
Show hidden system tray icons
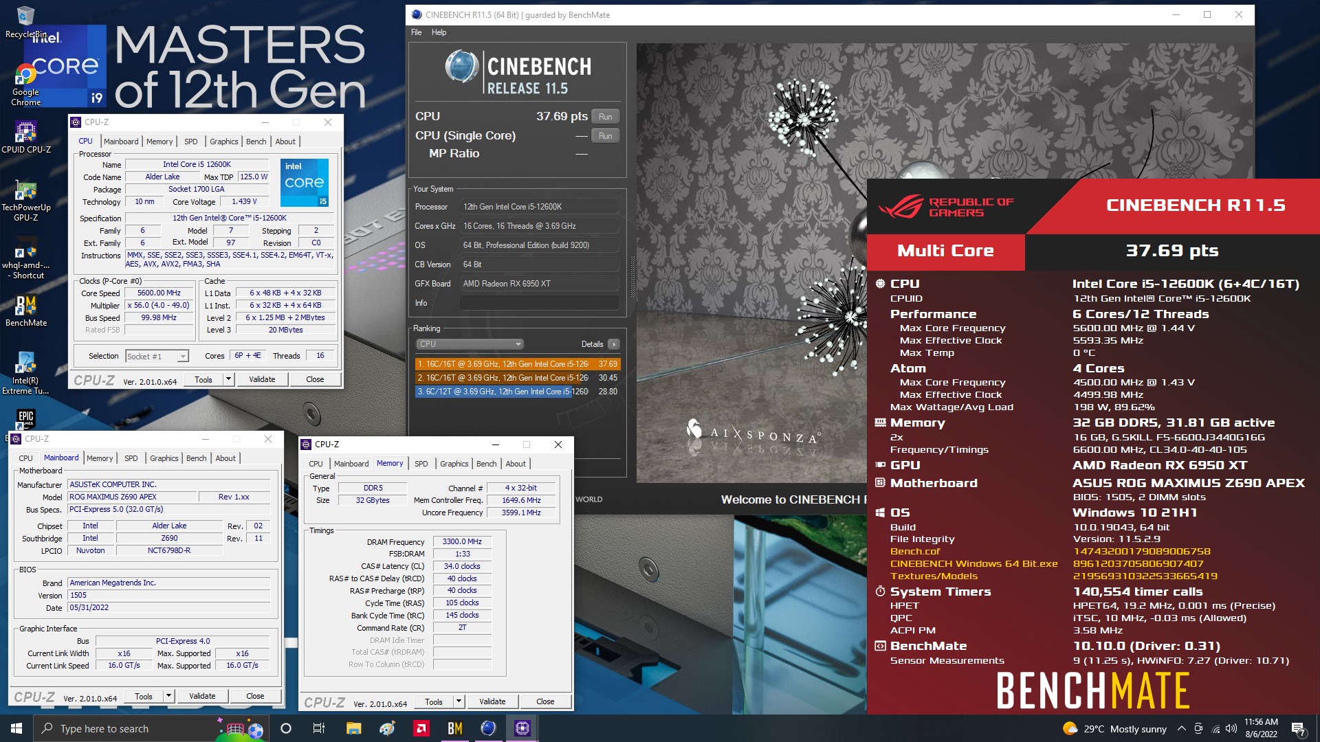click(x=1181, y=729)
